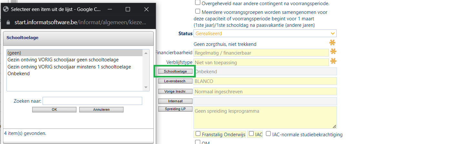This screenshot has height=144, width=454.
Task: Click the globe icon in popup title bar
Action: point(5,9)
